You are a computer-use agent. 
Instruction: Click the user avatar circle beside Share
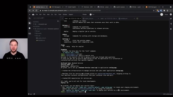point(162,14)
